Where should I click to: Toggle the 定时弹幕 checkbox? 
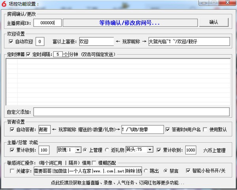[x=28, y=54]
